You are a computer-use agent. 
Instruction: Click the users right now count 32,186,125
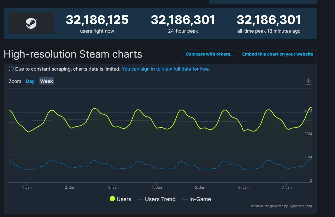(x=97, y=20)
